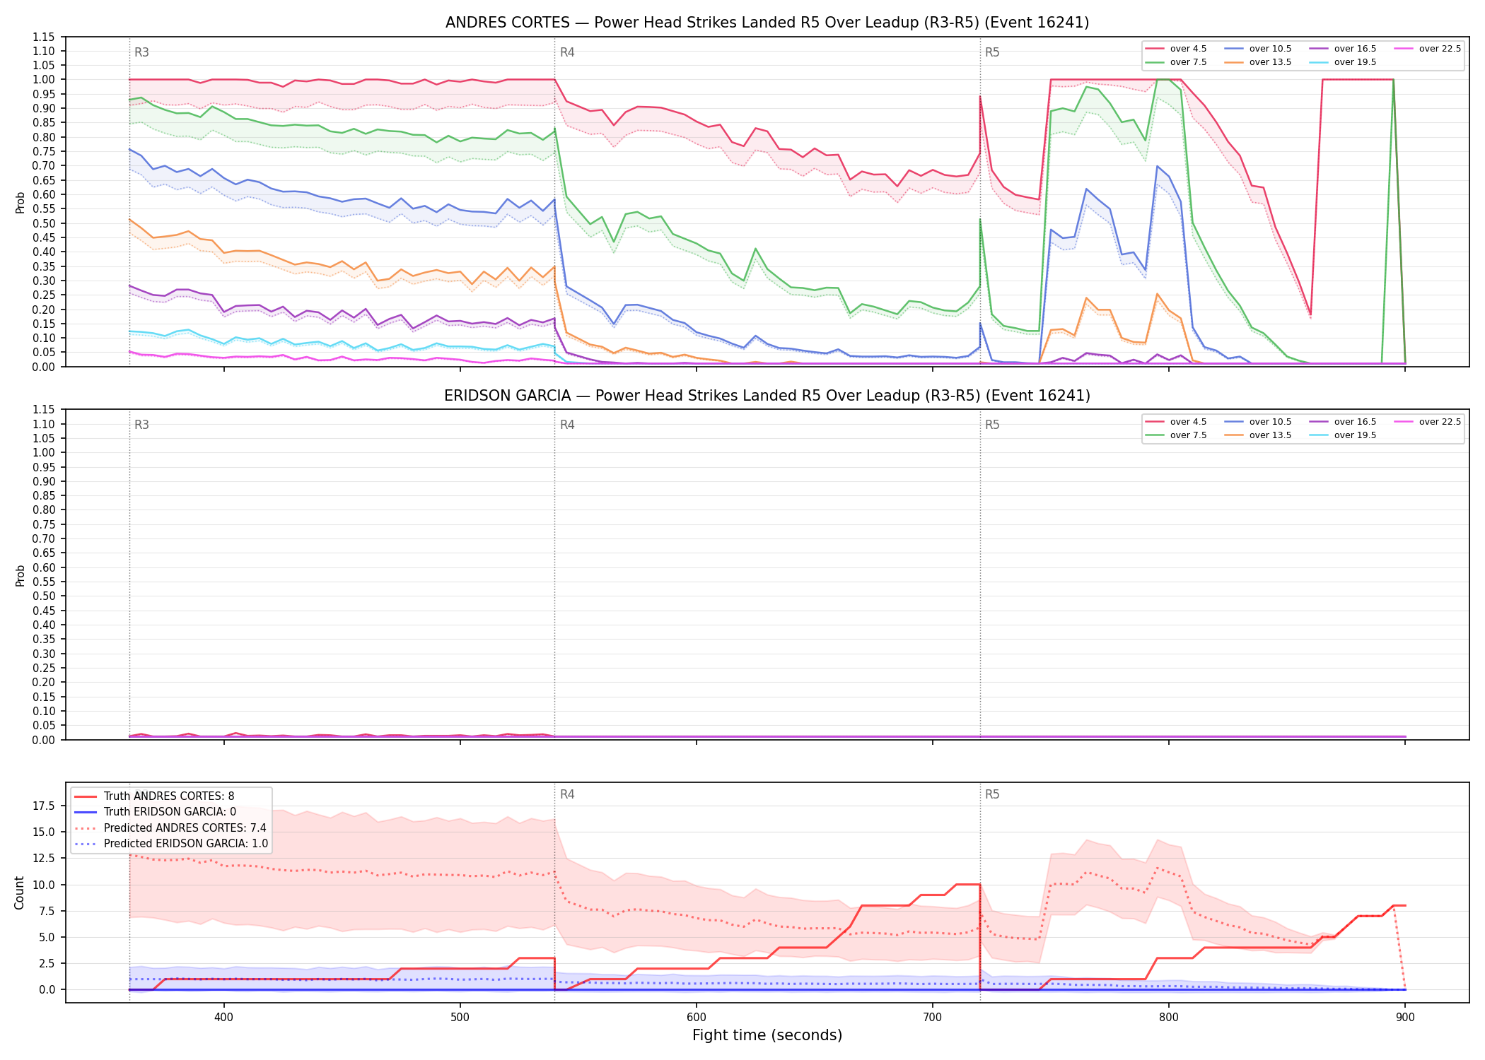Click the R5 round marker in top chart

[992, 52]
